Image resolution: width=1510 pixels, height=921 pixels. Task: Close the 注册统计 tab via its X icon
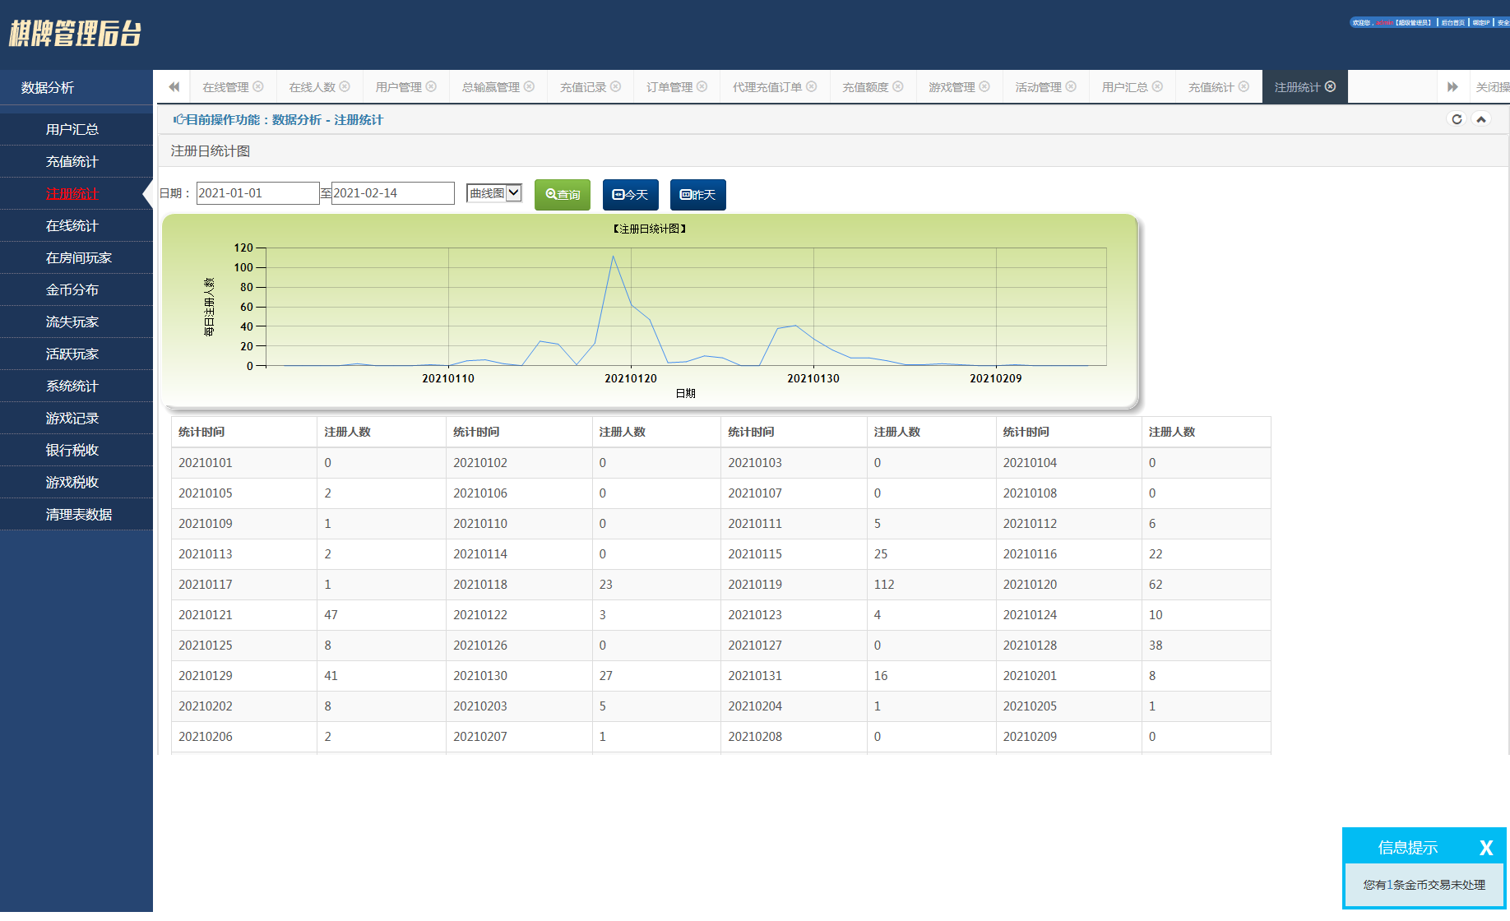click(1330, 86)
